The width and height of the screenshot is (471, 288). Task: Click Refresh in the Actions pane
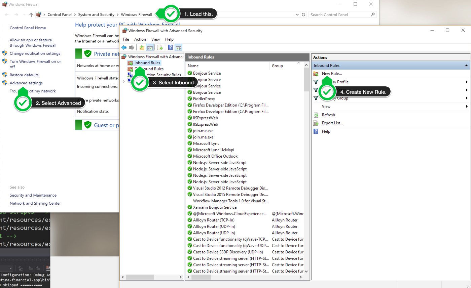328,115
